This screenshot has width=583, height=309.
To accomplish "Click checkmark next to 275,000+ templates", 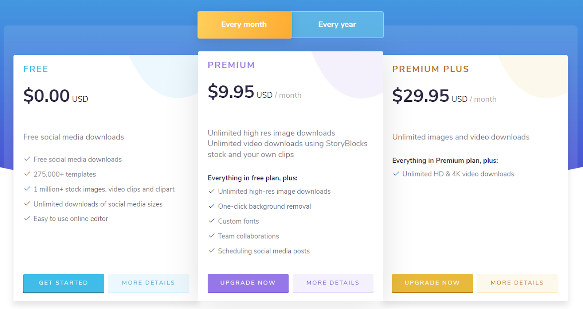I will pos(27,174).
